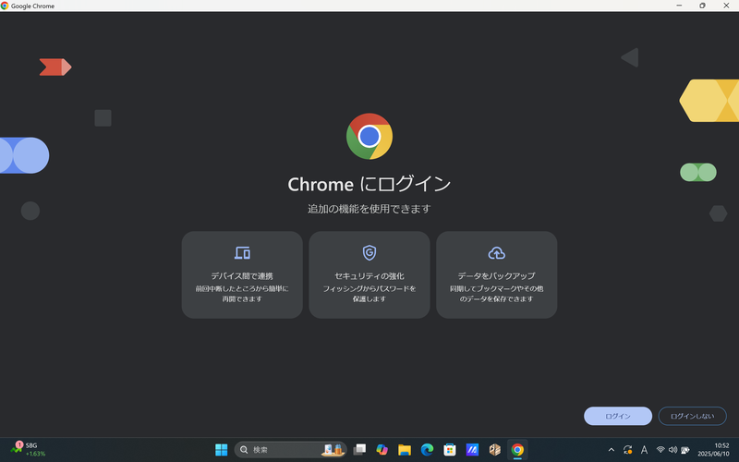Switch the IME input mode A indicator

tap(644, 450)
